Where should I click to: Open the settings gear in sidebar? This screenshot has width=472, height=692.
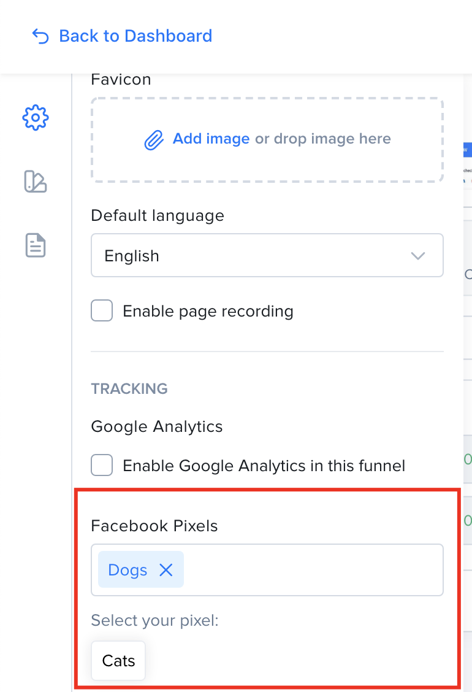(x=36, y=117)
